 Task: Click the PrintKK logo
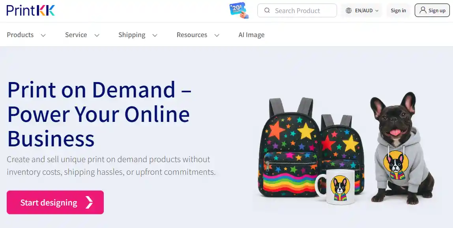(31, 10)
